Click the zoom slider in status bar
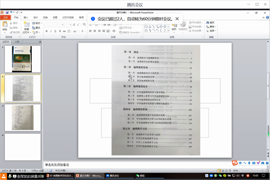The image size is (270, 180). pyautogui.click(x=250, y=171)
